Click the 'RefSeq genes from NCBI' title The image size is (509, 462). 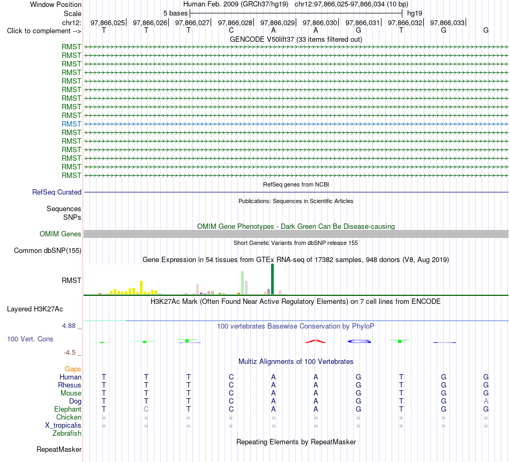[296, 184]
